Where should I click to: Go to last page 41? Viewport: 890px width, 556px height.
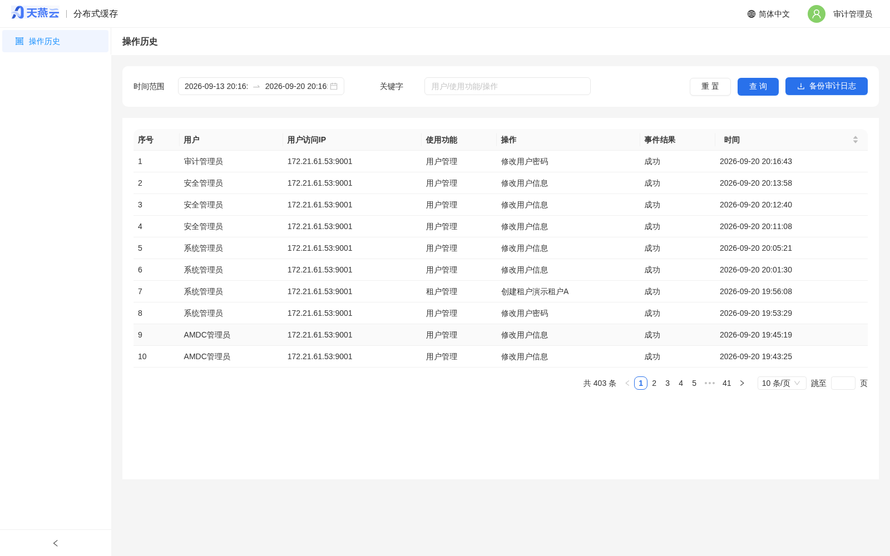[x=726, y=383]
